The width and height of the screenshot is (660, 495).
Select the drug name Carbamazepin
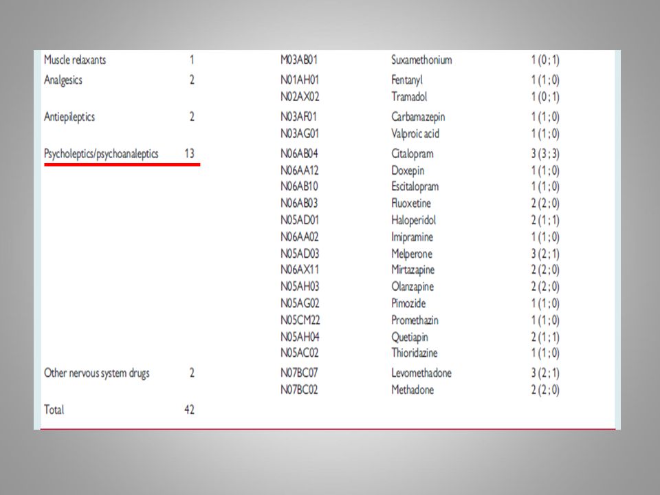click(x=418, y=117)
